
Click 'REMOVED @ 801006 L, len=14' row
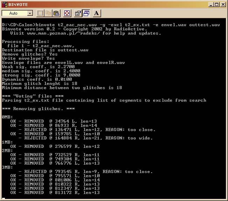55,180
